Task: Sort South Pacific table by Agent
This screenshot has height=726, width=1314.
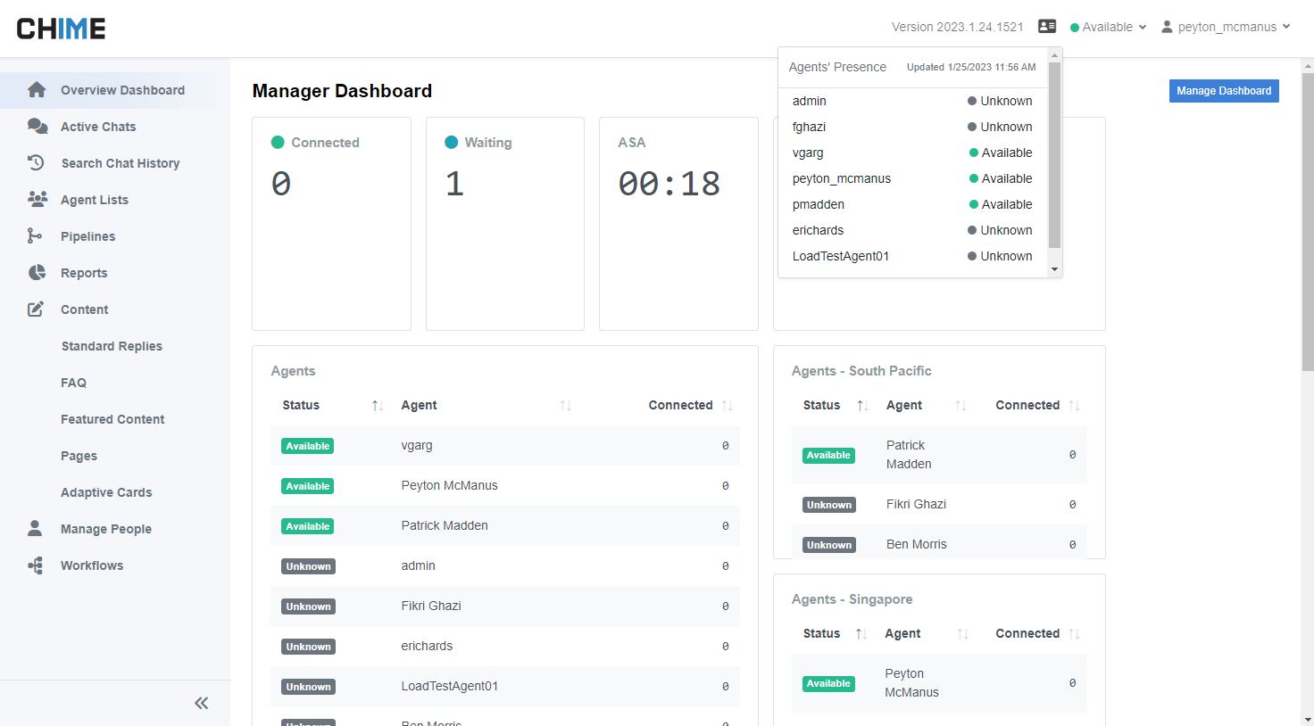Action: (x=961, y=406)
